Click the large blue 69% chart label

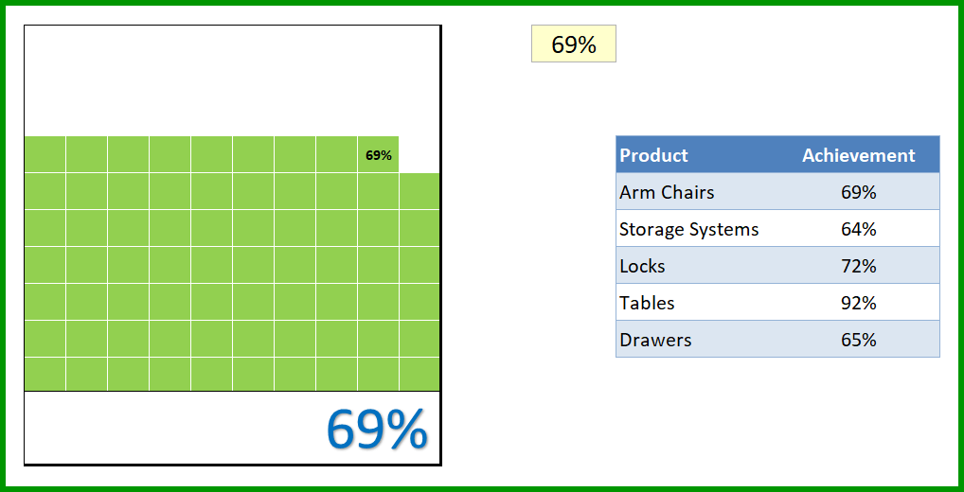click(376, 430)
